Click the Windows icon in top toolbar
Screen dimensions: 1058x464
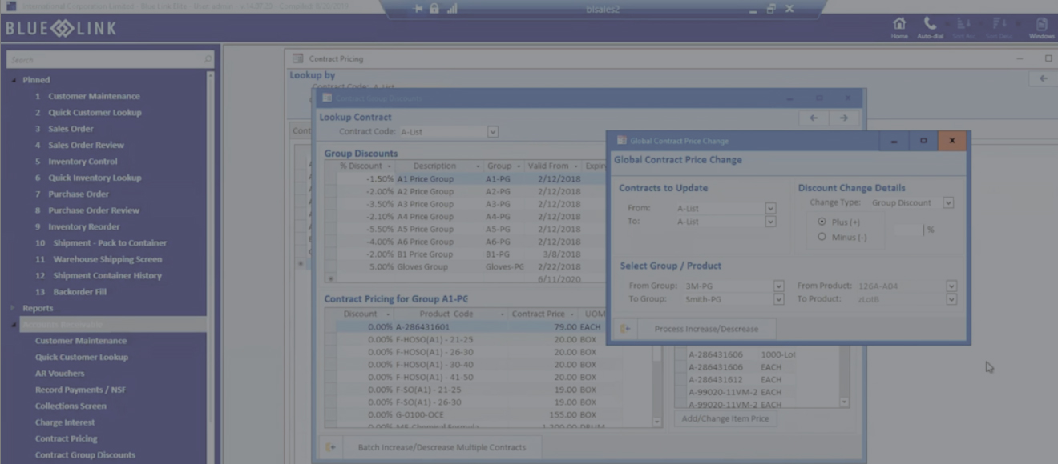tap(1041, 25)
